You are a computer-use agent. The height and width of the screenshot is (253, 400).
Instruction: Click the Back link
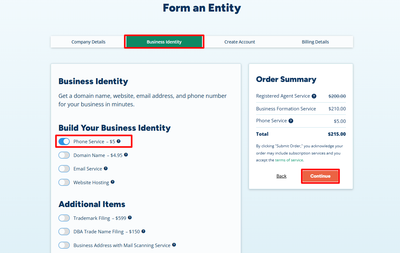click(281, 176)
